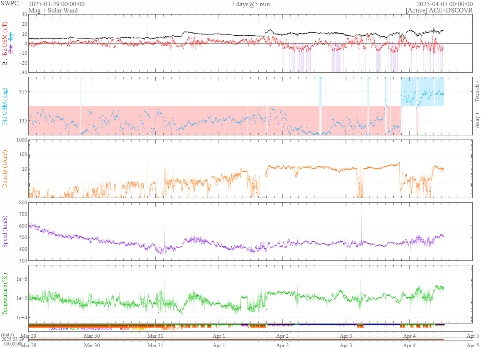Click the Phi GSM (deg) axis label
Viewport: 481px width, 348px height.
5,106
